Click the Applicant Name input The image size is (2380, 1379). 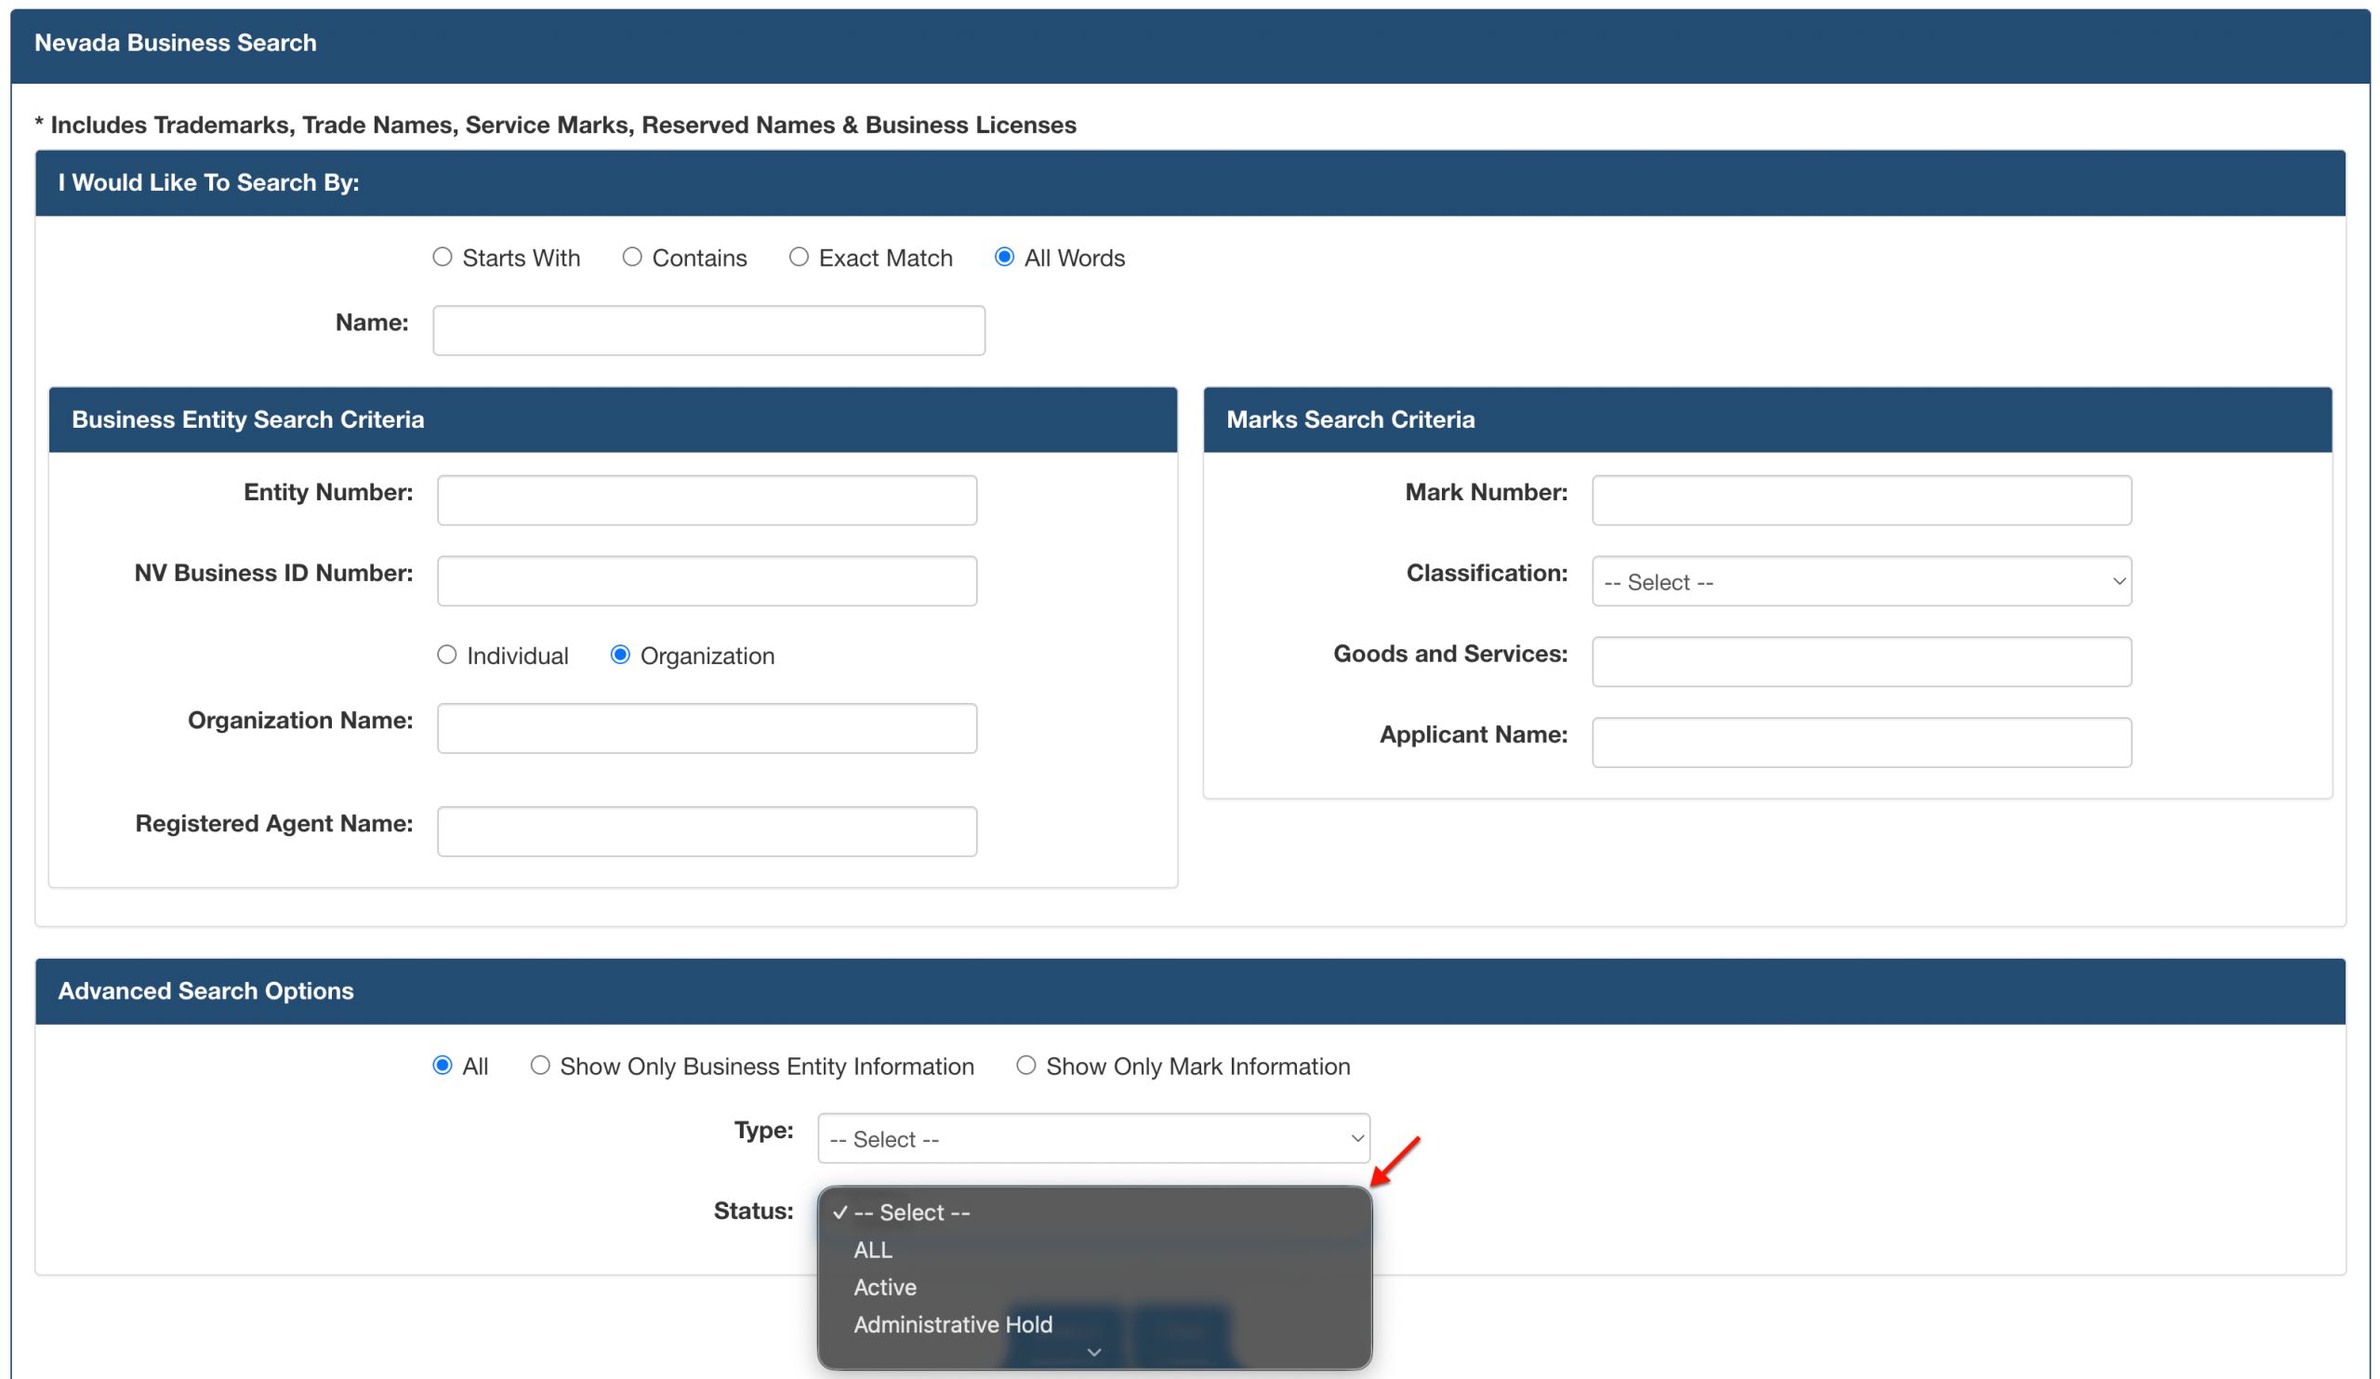tap(1861, 742)
